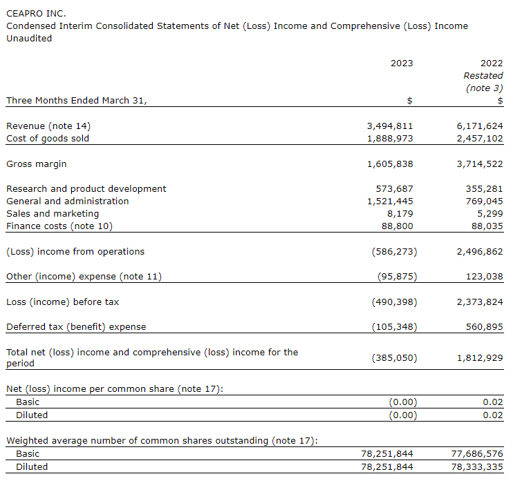The width and height of the screenshot is (522, 483).
Task: Select research expense value 355,281
Action: pos(485,189)
